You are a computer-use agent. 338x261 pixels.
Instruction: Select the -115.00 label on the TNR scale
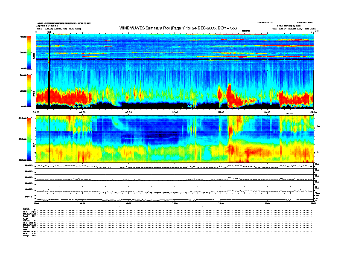pyautogui.click(x=23, y=118)
